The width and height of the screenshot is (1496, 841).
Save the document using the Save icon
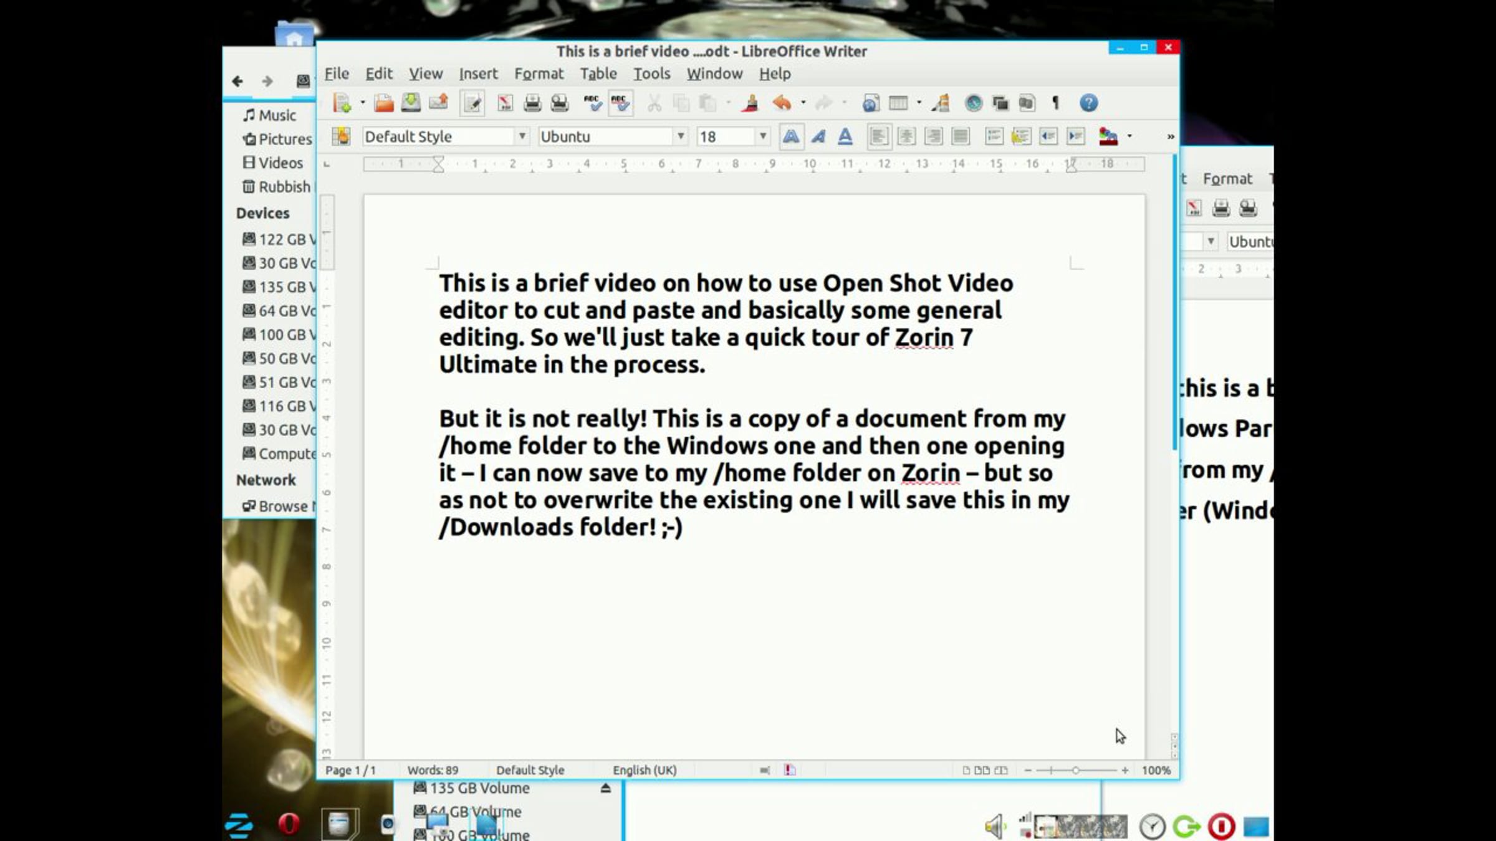(x=411, y=103)
